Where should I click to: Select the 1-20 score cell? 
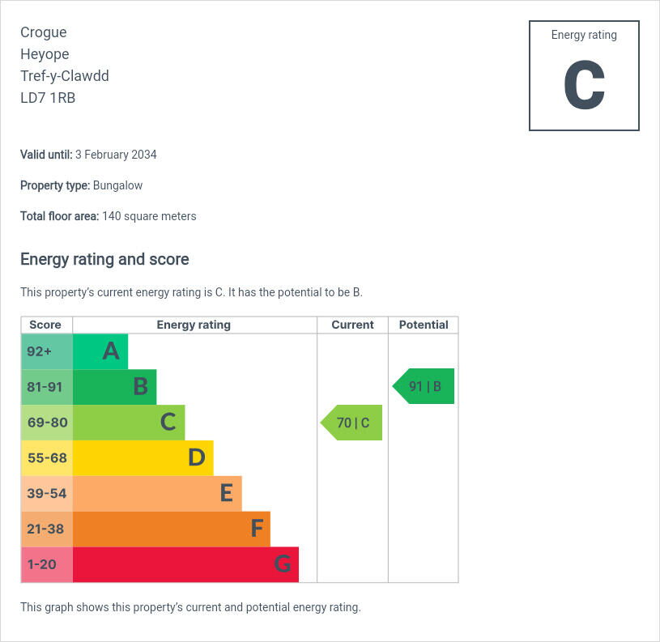[47, 565]
